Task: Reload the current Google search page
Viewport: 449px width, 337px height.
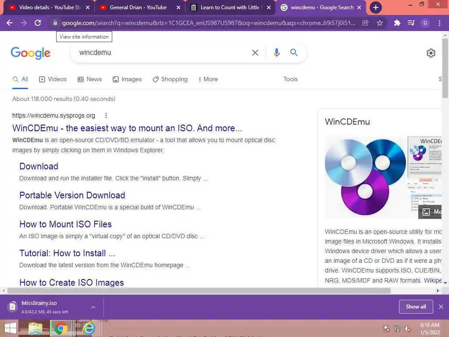Action: tap(38, 23)
